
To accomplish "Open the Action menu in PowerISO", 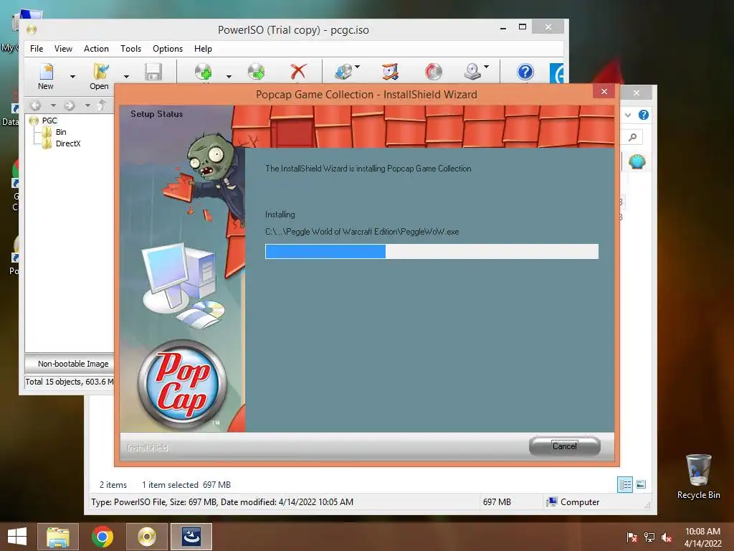I will pyautogui.click(x=96, y=49).
